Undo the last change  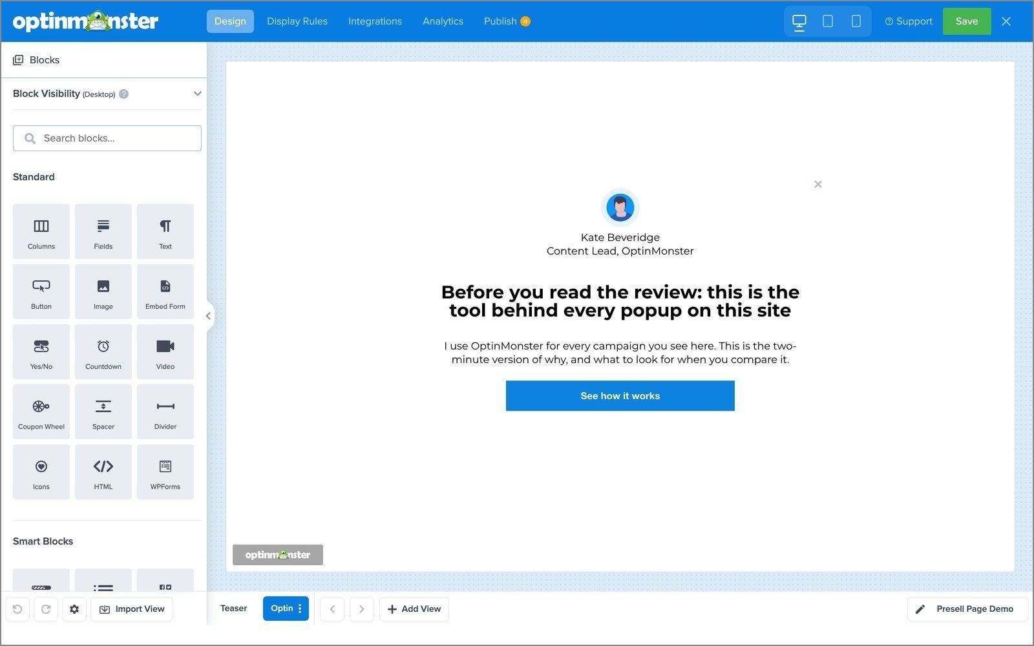point(17,609)
